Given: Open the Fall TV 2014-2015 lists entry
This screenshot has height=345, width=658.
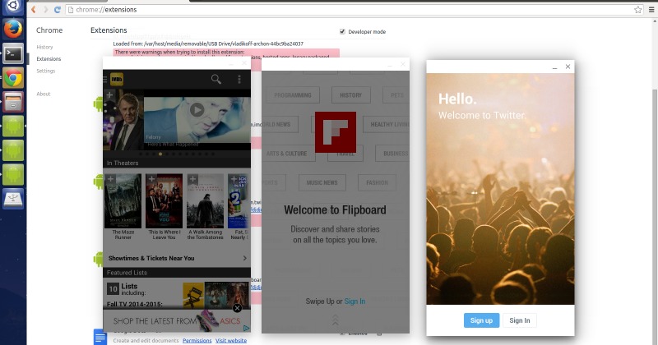Looking at the screenshot, I should point(134,304).
